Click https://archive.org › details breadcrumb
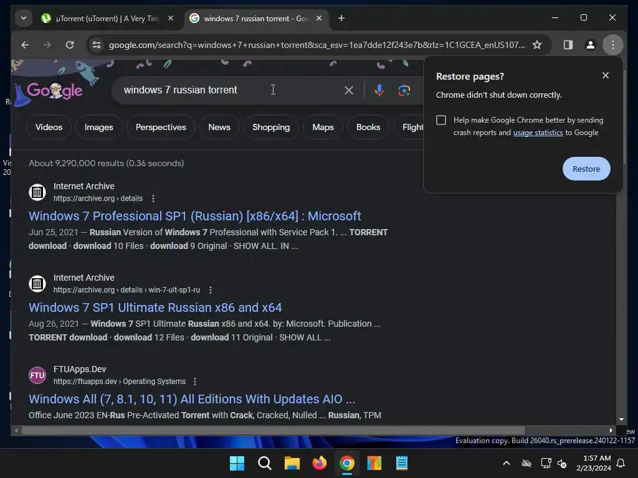Viewport: 638px width, 478px height. [98, 199]
